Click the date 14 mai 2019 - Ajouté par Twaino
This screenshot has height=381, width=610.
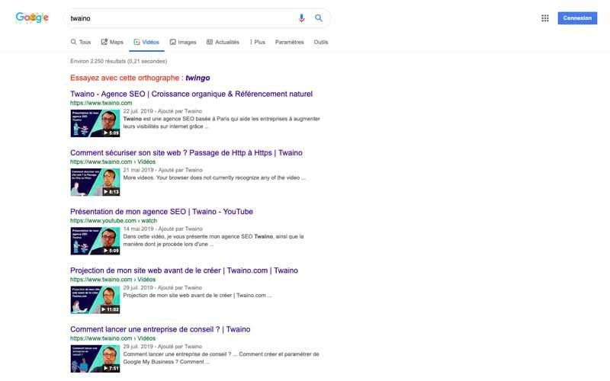163,229
